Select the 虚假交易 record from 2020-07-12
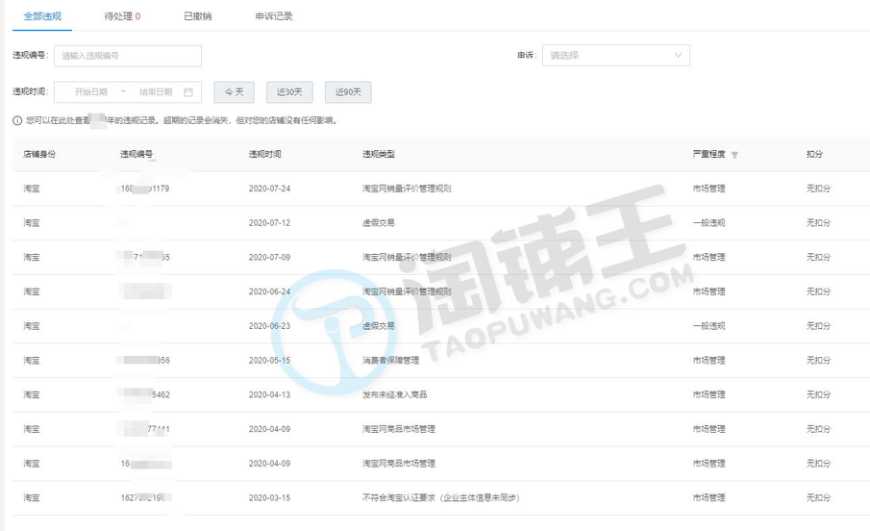This screenshot has height=531, width=870. pyautogui.click(x=379, y=223)
